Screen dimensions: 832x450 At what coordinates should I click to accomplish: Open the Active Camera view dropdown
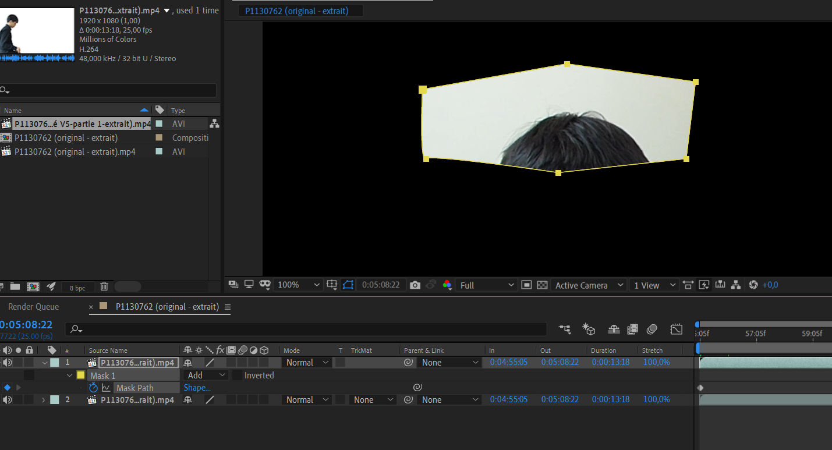[588, 285]
